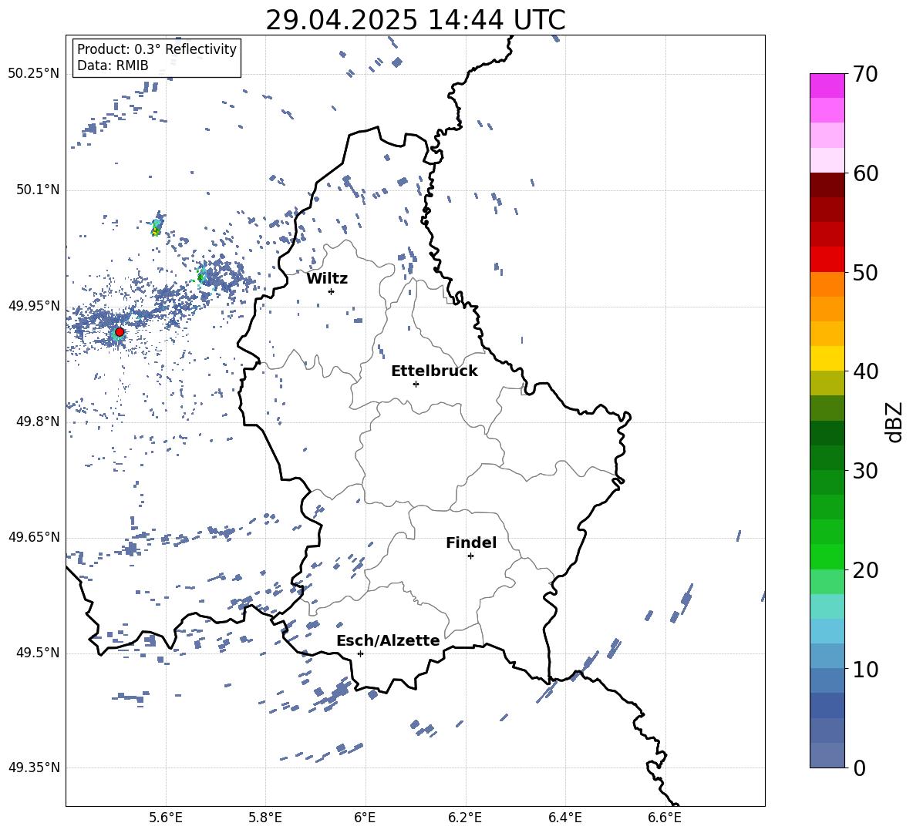913x833 pixels.
Task: Click the Data: RMIB text
Action: pyautogui.click(x=113, y=65)
